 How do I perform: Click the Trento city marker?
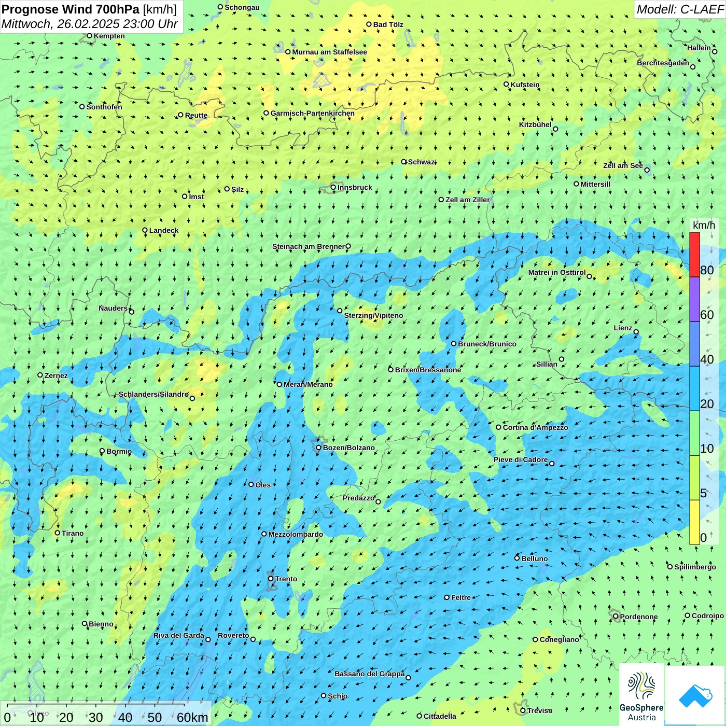[271, 579]
